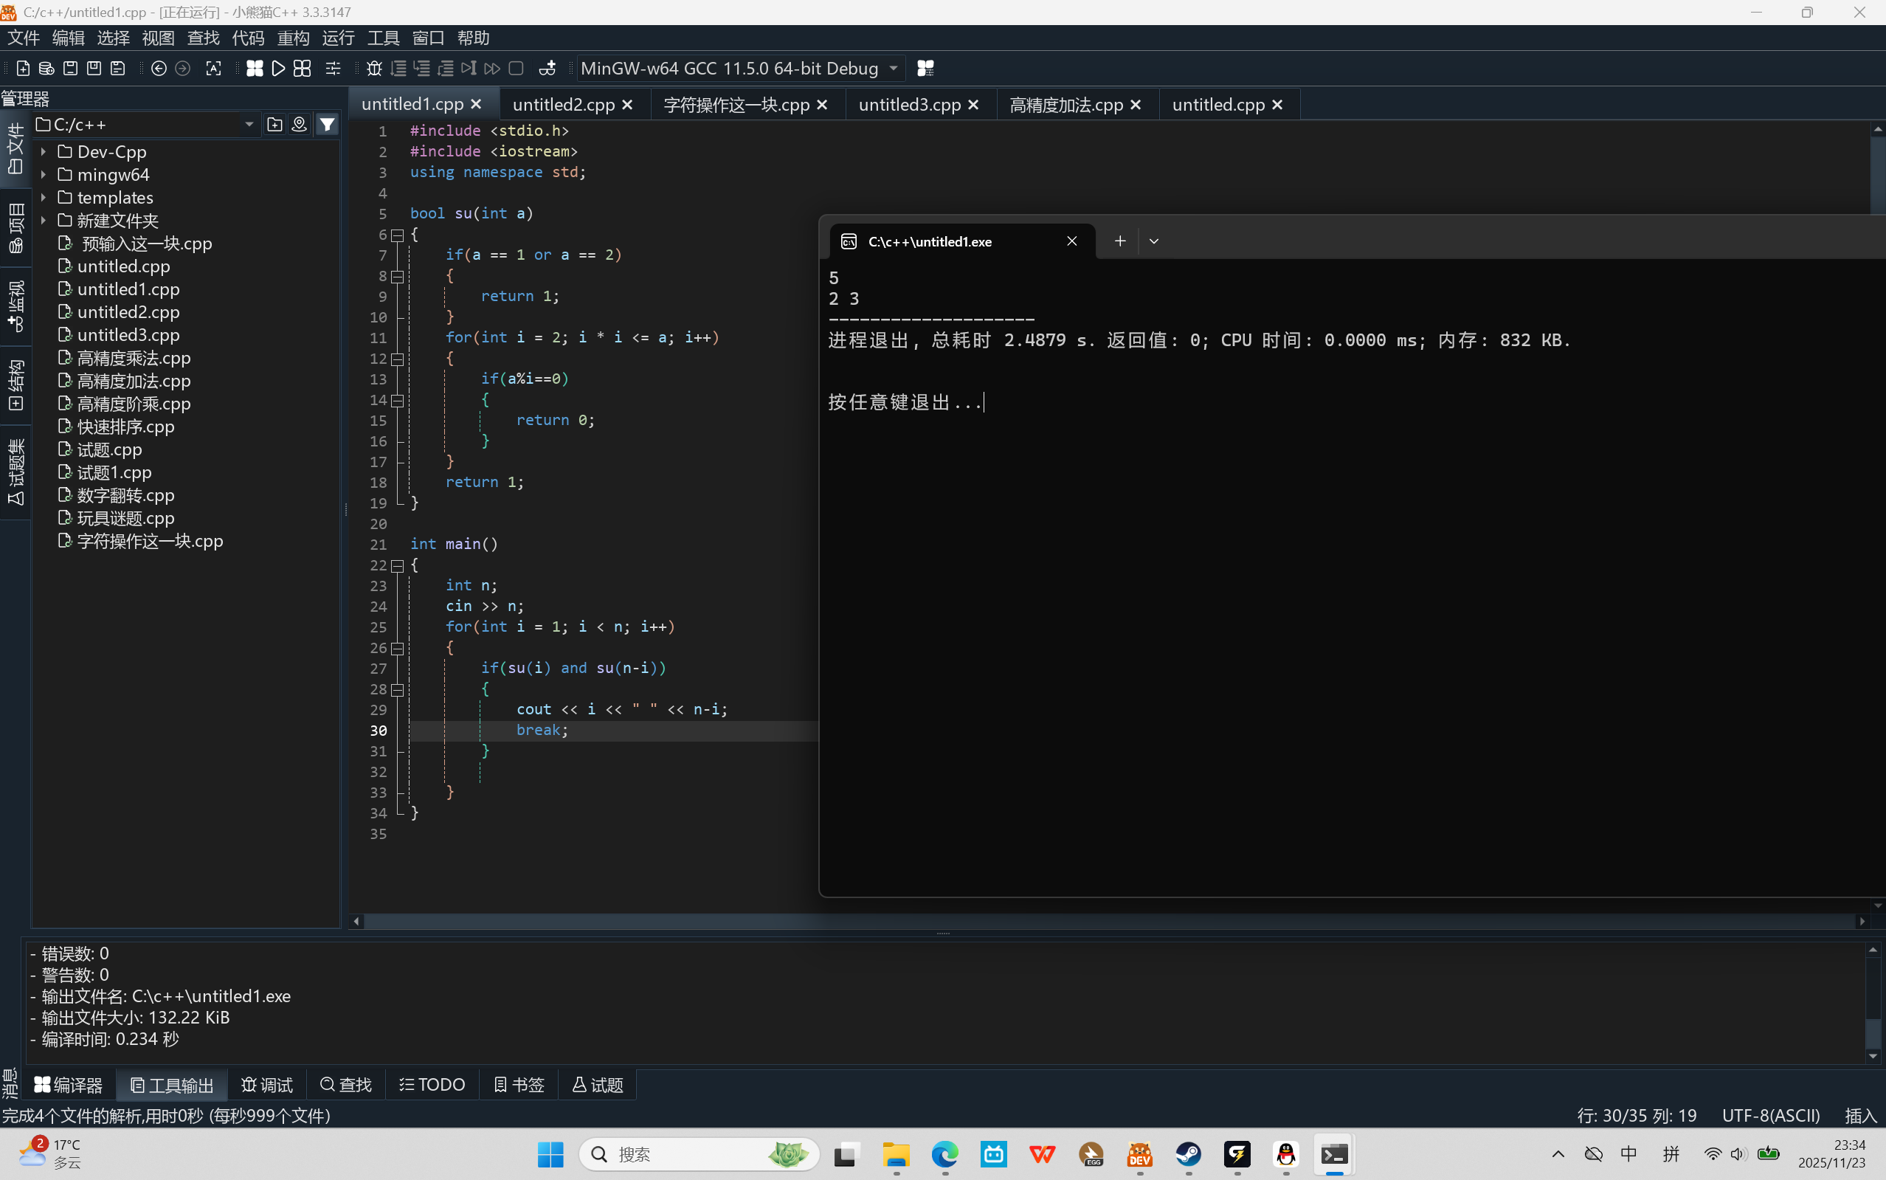Click the navigate Back arrow icon
The height and width of the screenshot is (1180, 1886).
[x=159, y=69]
